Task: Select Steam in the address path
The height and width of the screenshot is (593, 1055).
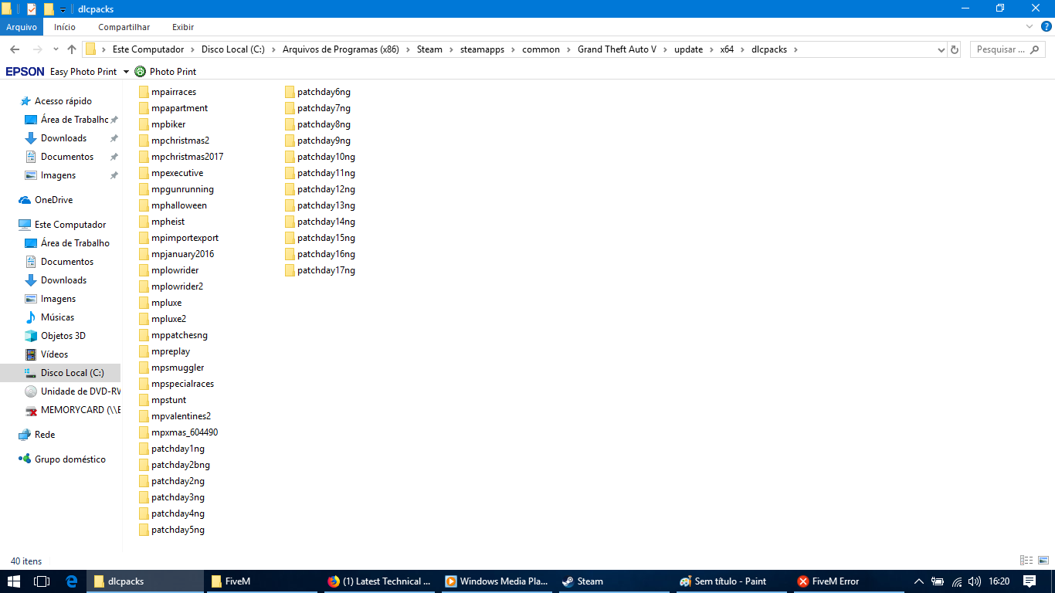Action: 429,49
